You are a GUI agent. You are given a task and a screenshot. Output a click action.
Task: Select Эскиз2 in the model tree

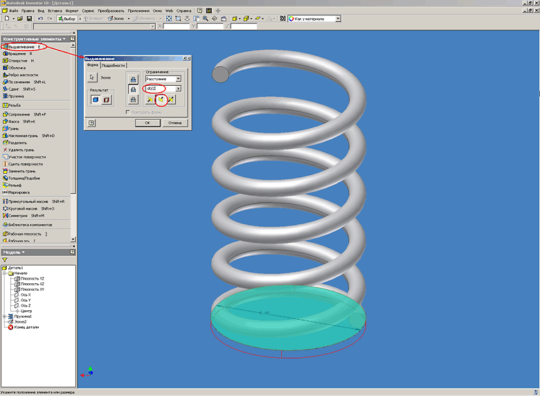(17, 322)
